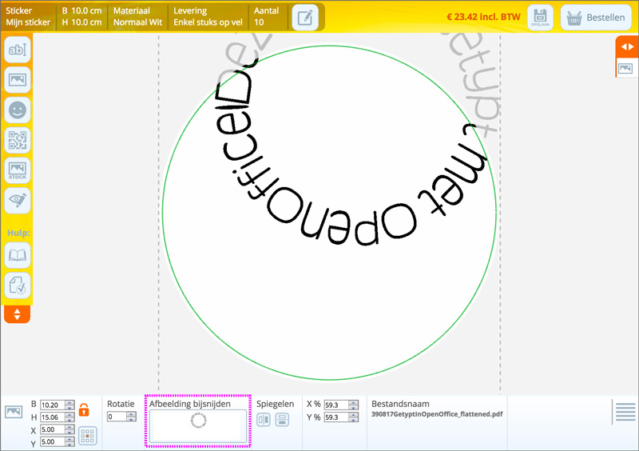Open the lines menu icon bottom right
The width and height of the screenshot is (639, 451).
point(625,412)
